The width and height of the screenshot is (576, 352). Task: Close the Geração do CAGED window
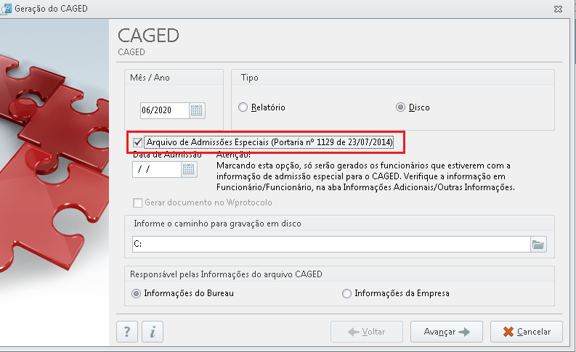coord(558,9)
